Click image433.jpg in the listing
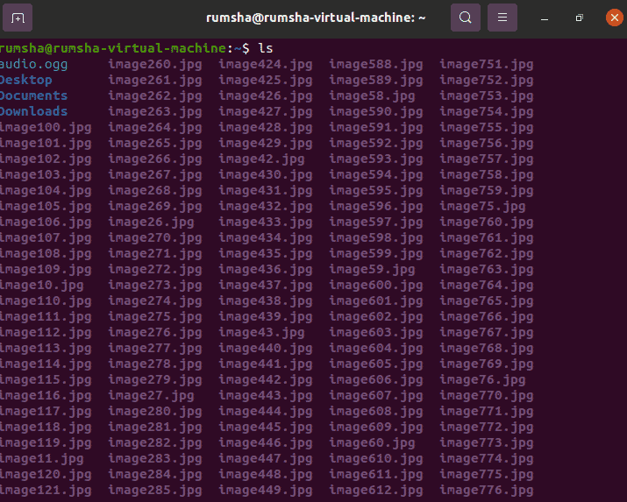This screenshot has height=502, width=627. click(266, 223)
